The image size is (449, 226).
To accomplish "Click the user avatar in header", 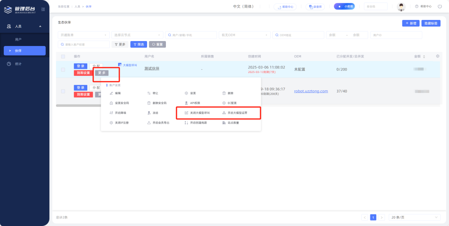I will click(x=401, y=7).
